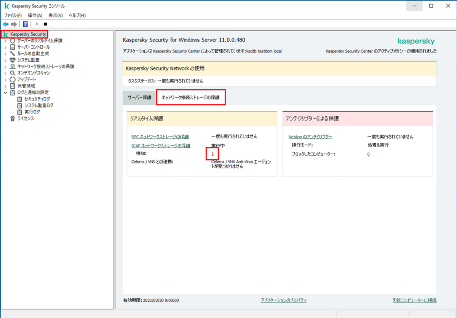Screen dimensions: 457x318
Task: Expand the オンデマンドスキャン node
Action: (5, 73)
